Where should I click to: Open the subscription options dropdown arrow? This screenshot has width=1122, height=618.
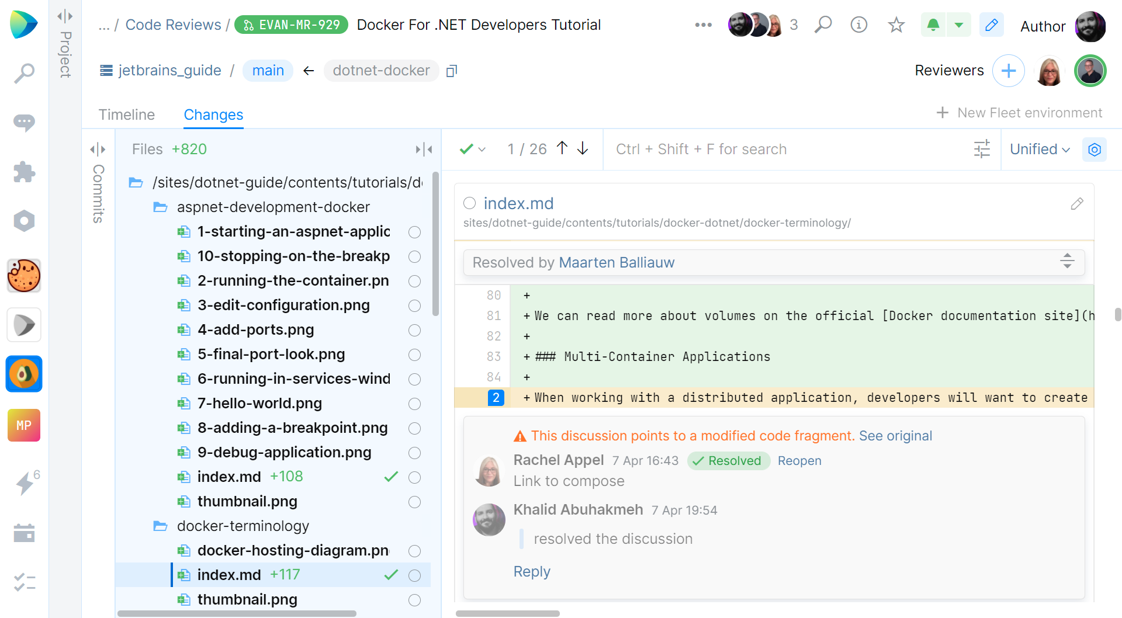(x=959, y=25)
